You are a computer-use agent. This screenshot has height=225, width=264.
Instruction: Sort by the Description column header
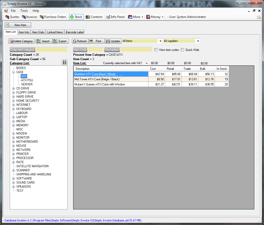[111, 69]
